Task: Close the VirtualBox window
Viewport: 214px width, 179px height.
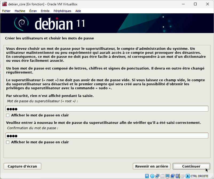Action: 208,4
